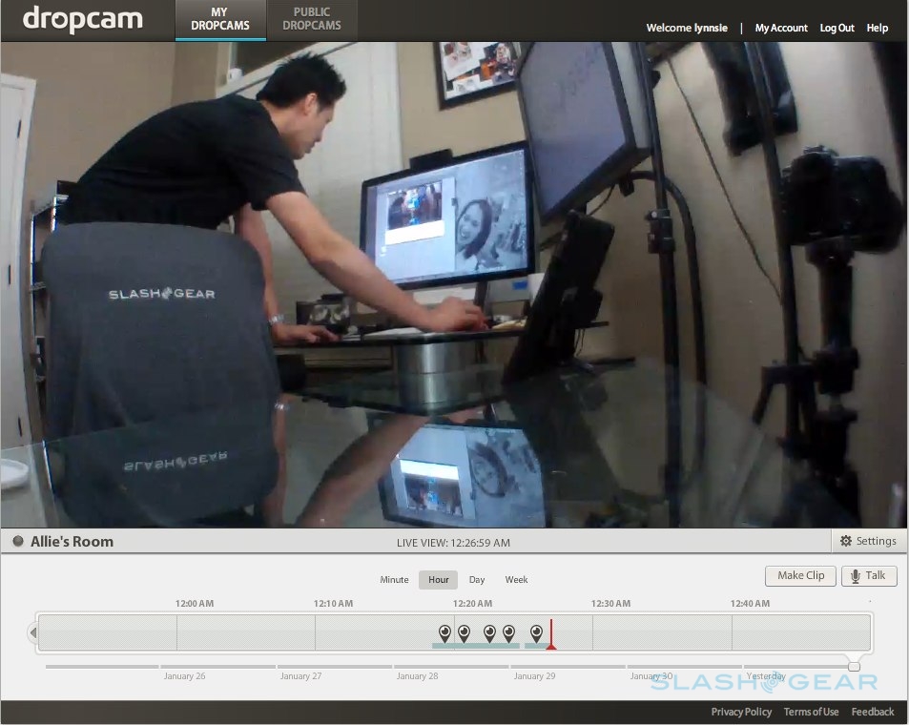Image resolution: width=909 pixels, height=725 pixels.
Task: Click the Make Clip button
Action: pyautogui.click(x=800, y=576)
